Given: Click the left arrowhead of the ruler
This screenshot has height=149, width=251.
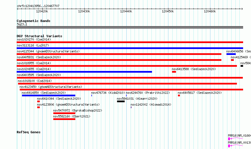Looking at the screenshot, I should coord(17,9).
